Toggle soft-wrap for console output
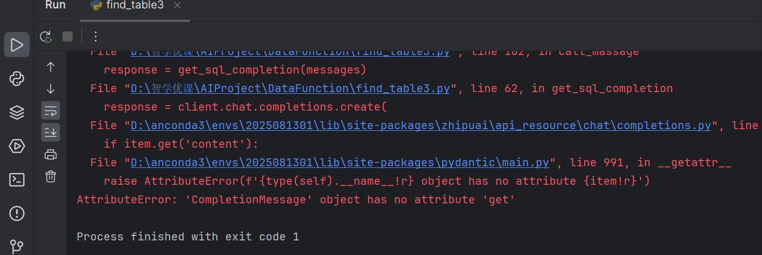 (x=51, y=111)
